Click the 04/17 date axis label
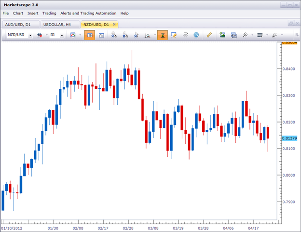The width and height of the screenshot is (301, 232). point(253,228)
